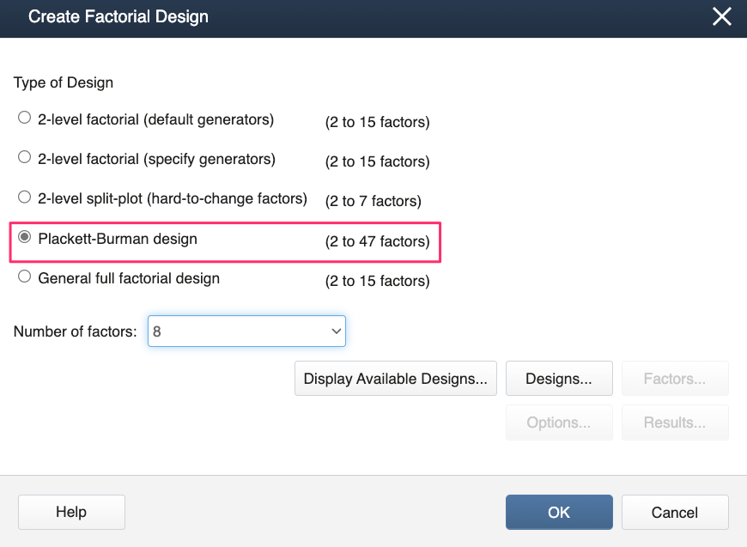Image resolution: width=747 pixels, height=547 pixels.
Task: Close the Create Factorial Design dialog
Action: [722, 16]
